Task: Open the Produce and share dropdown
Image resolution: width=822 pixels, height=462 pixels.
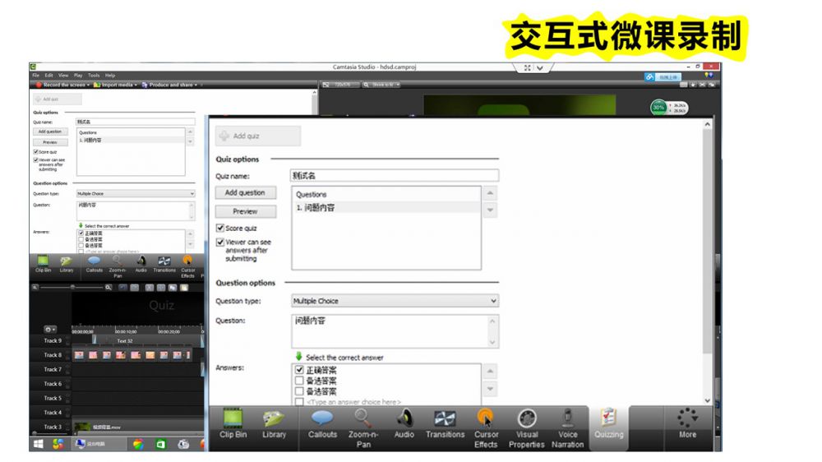Action: point(173,85)
